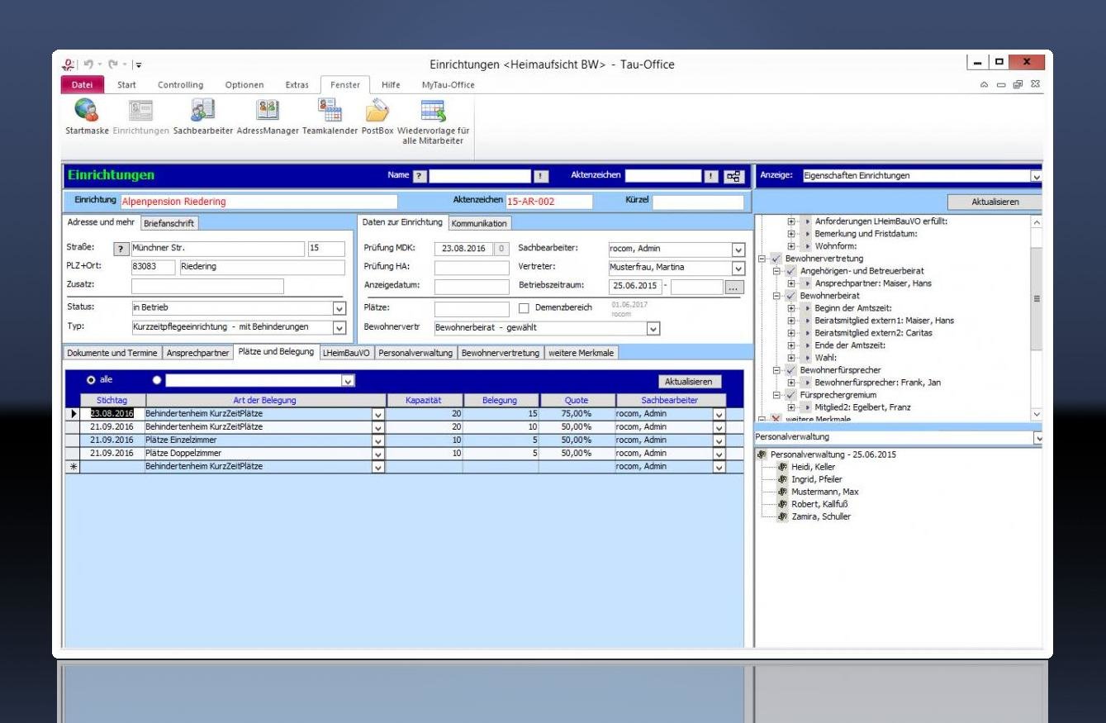Image resolution: width=1106 pixels, height=723 pixels.
Task: Click the Kürzel input field
Action: (x=697, y=202)
